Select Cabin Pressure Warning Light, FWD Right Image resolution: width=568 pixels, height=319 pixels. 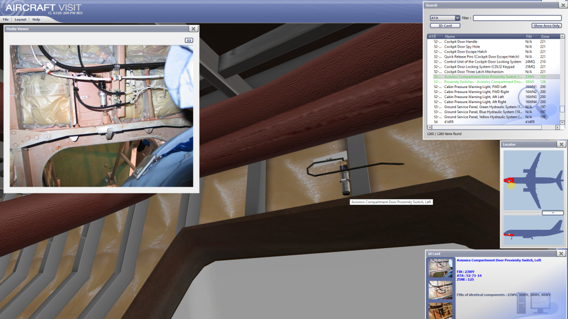[493, 92]
